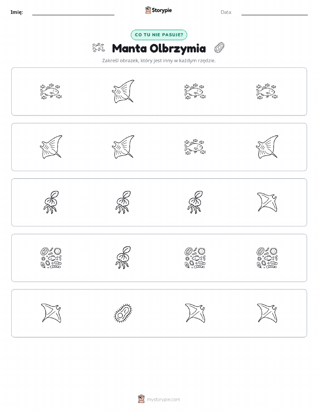Click the first fish school in row one
Viewport: 318px width, 412px height.
pos(51,92)
